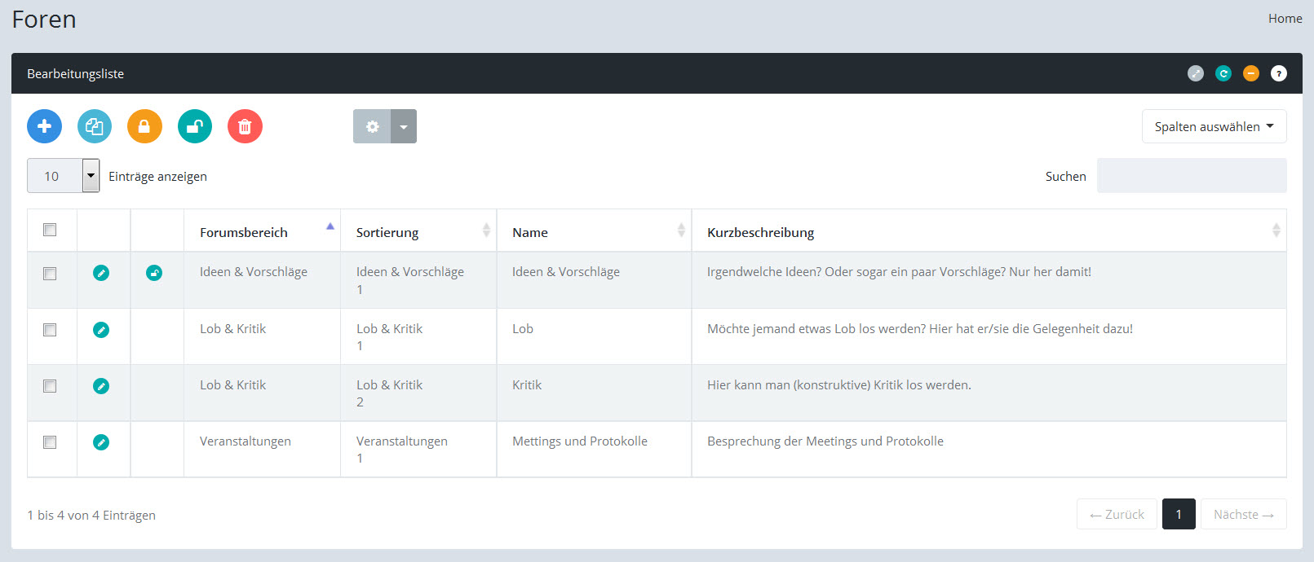The width and height of the screenshot is (1314, 562).
Task: Click into the Suchen search field
Action: [1191, 176]
